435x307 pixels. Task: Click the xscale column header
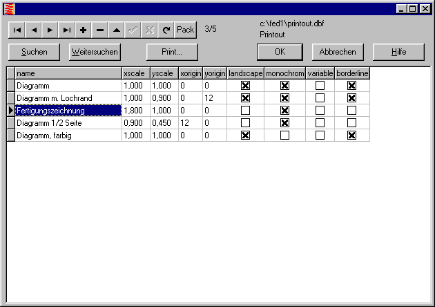(x=135, y=73)
